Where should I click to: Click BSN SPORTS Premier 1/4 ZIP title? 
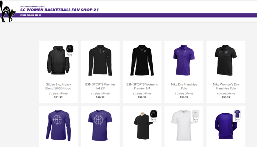point(100,86)
